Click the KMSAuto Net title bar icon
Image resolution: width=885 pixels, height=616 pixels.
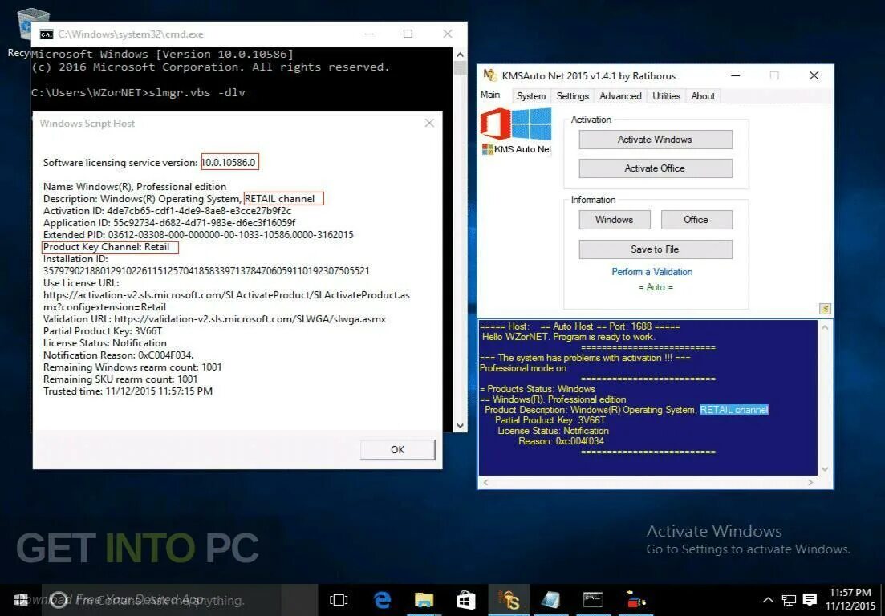[x=490, y=75]
